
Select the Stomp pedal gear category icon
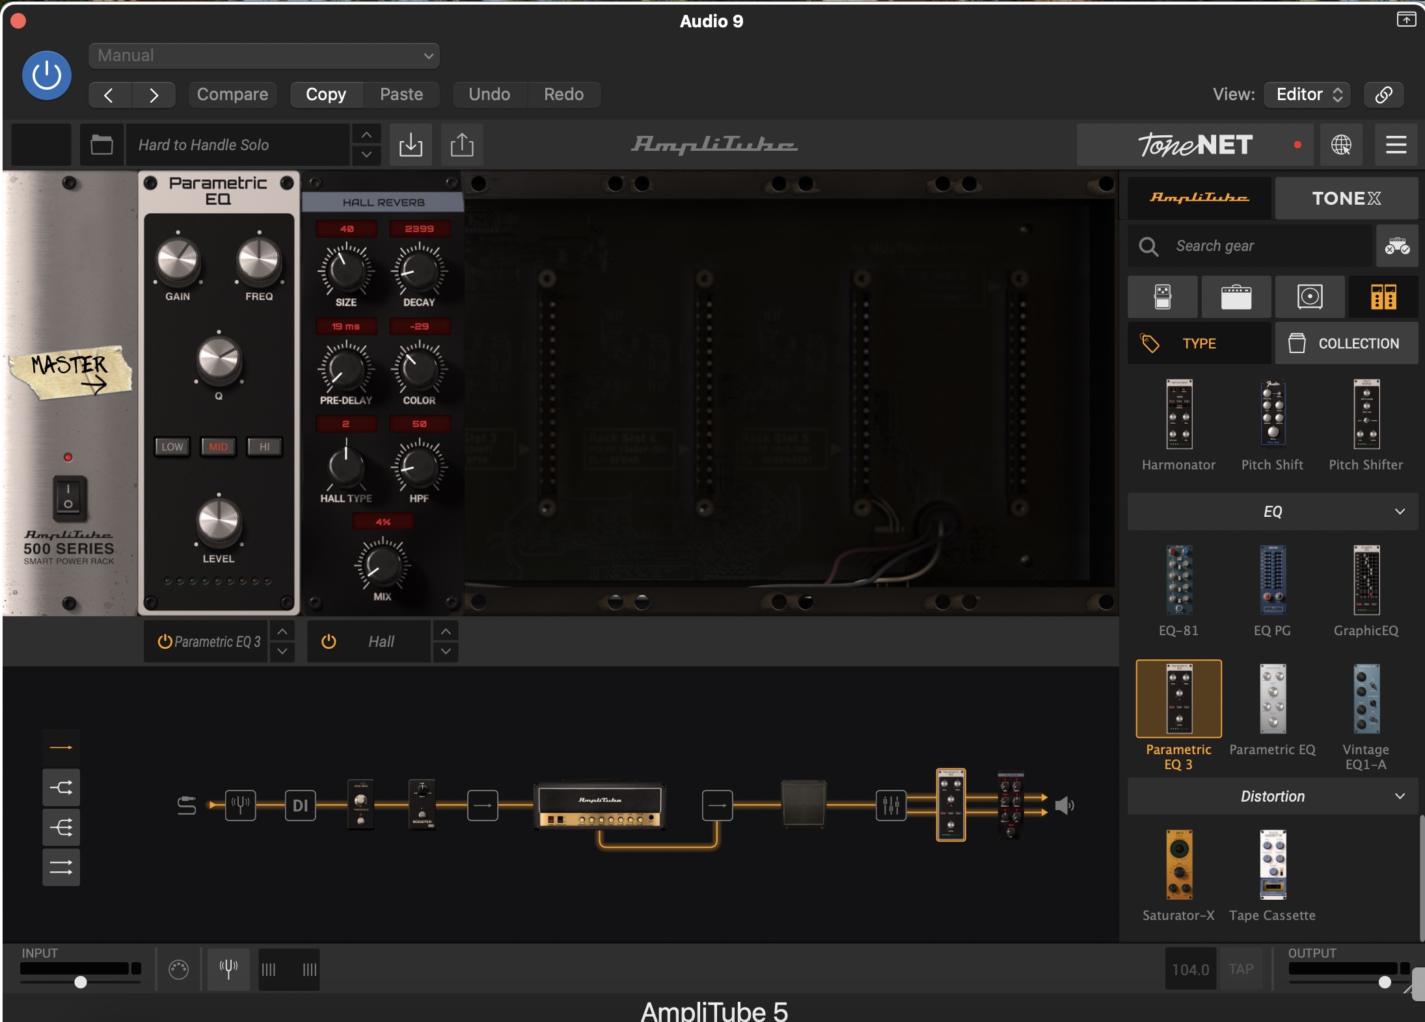point(1162,297)
